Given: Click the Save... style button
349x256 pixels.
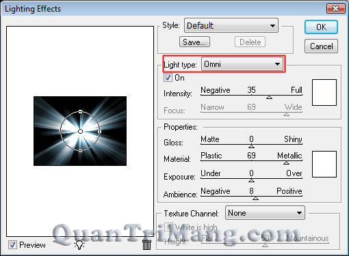Looking at the screenshot, I should point(194,42).
